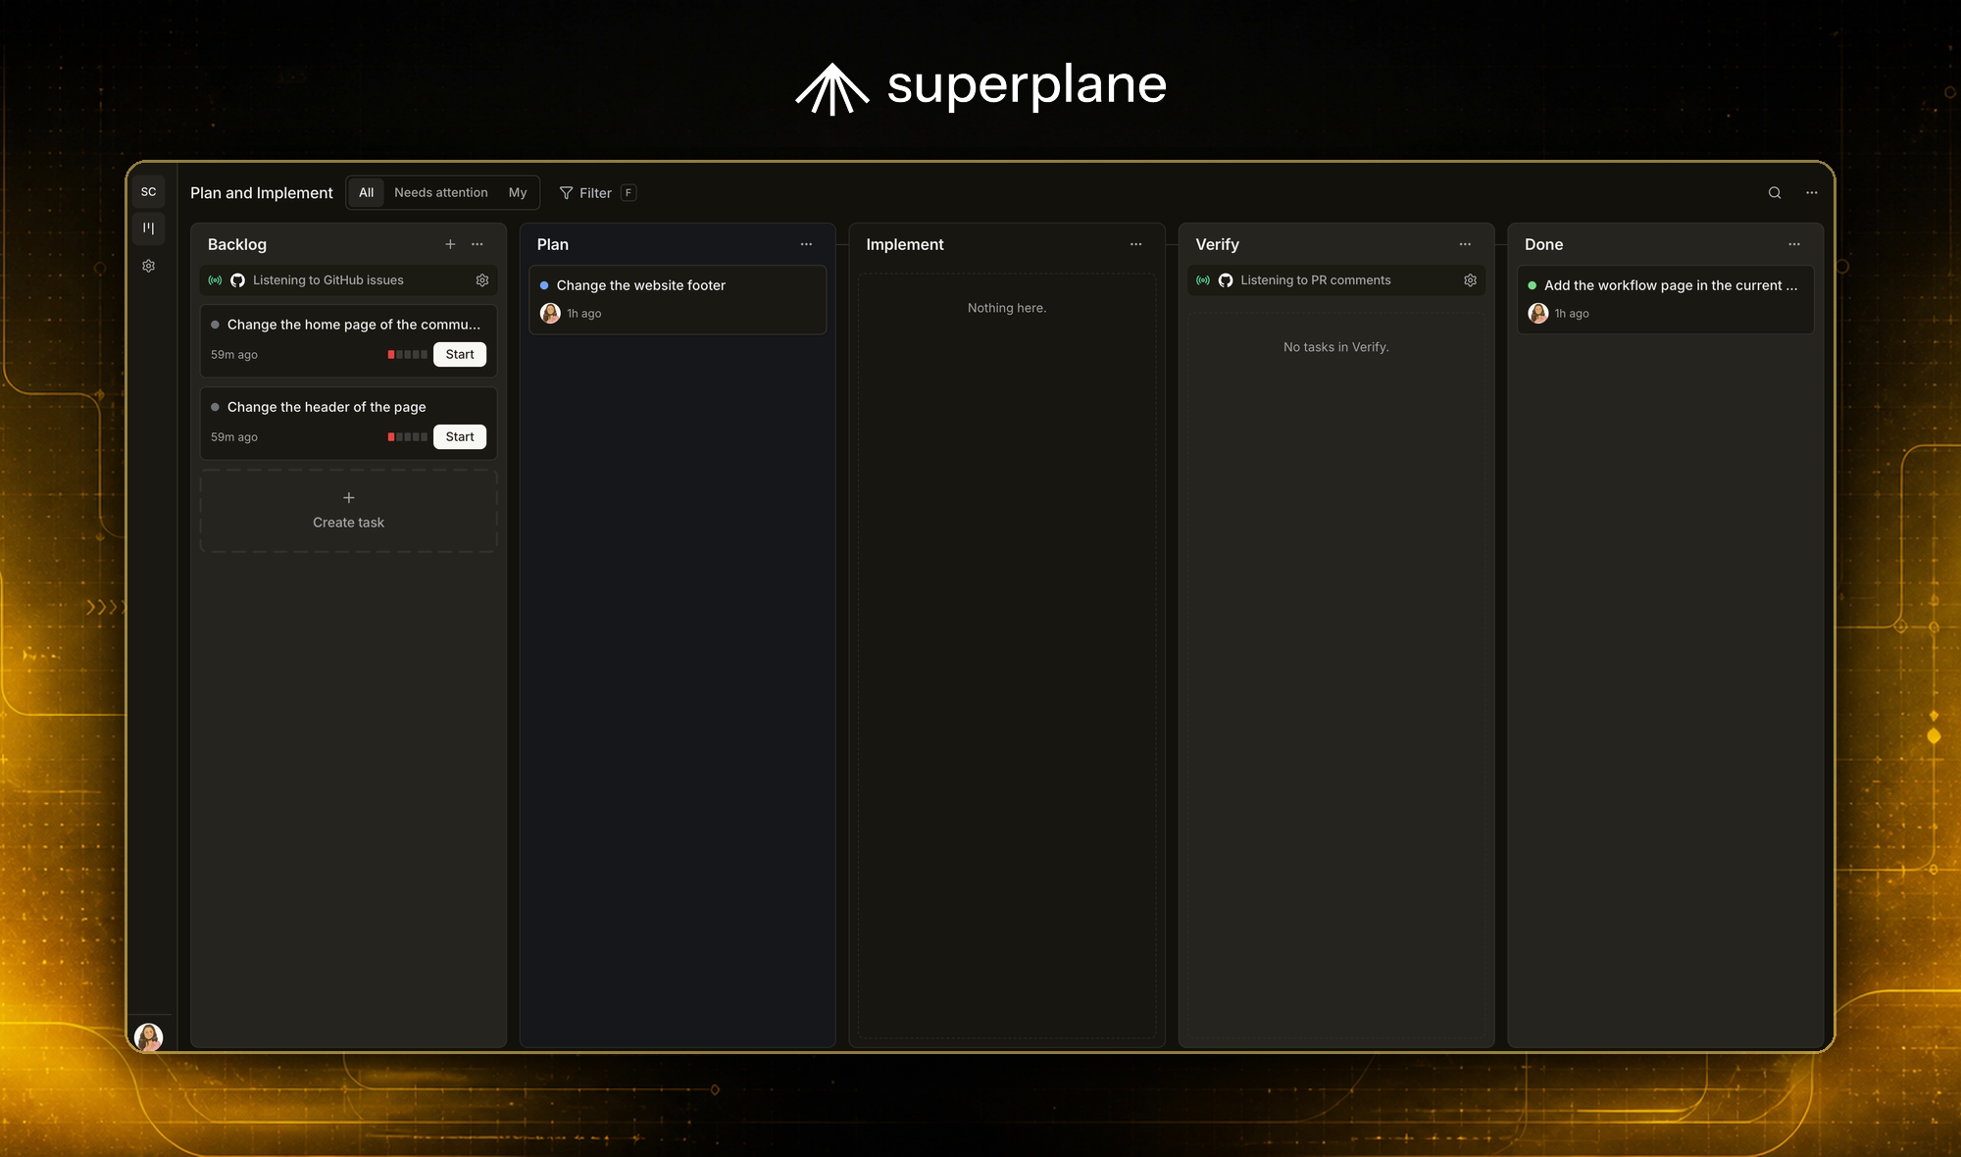Click the Listening to GitHub issues label
The image size is (1961, 1157).
(328, 280)
